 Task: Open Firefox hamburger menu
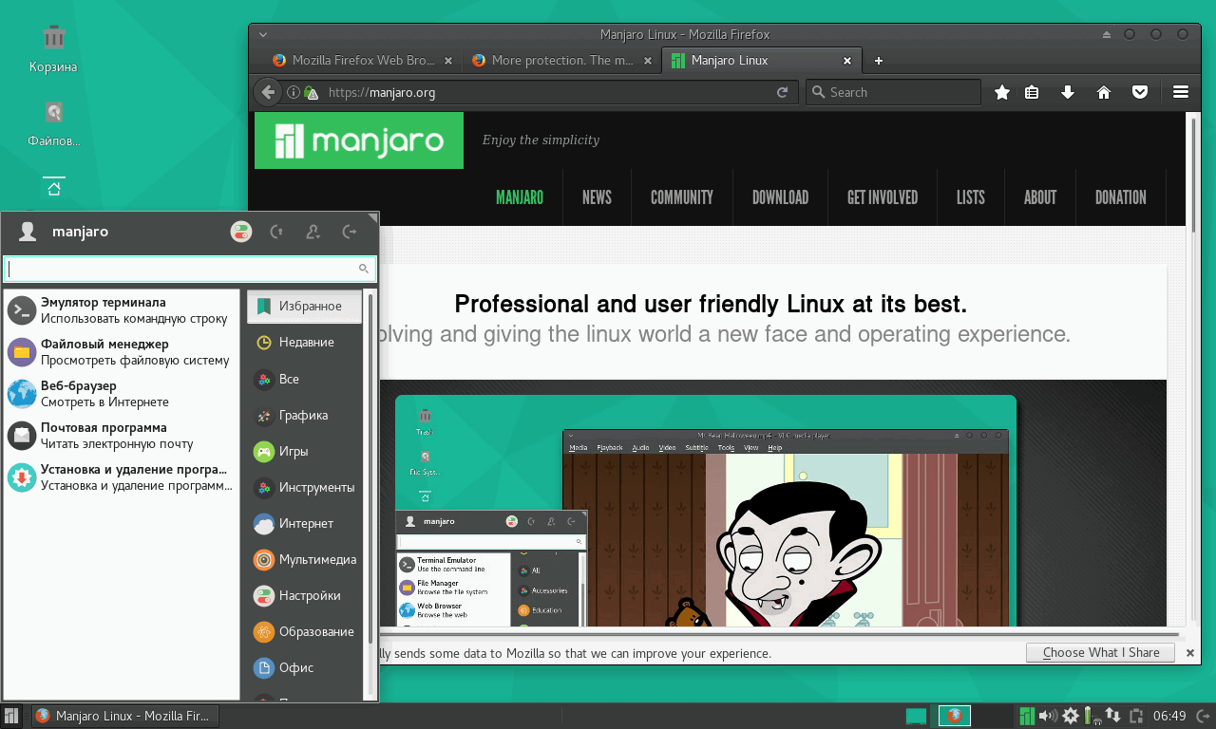(x=1181, y=92)
